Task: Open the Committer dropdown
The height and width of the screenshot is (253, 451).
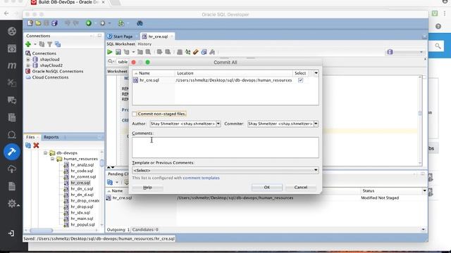Action: point(316,124)
